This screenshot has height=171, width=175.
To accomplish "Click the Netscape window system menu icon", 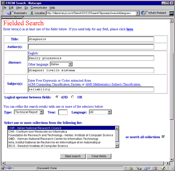I will click(x=3, y=3).
